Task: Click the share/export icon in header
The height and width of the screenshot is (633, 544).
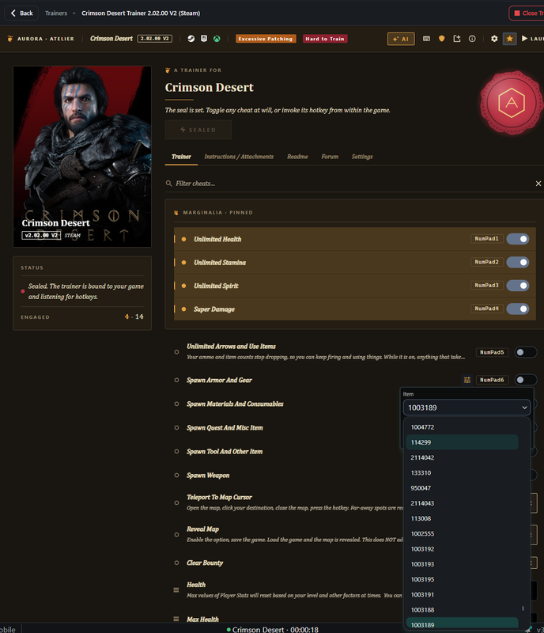Action: click(457, 39)
